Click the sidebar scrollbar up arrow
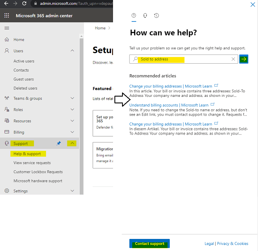Screen dimensions: 258x251 point(81,36)
